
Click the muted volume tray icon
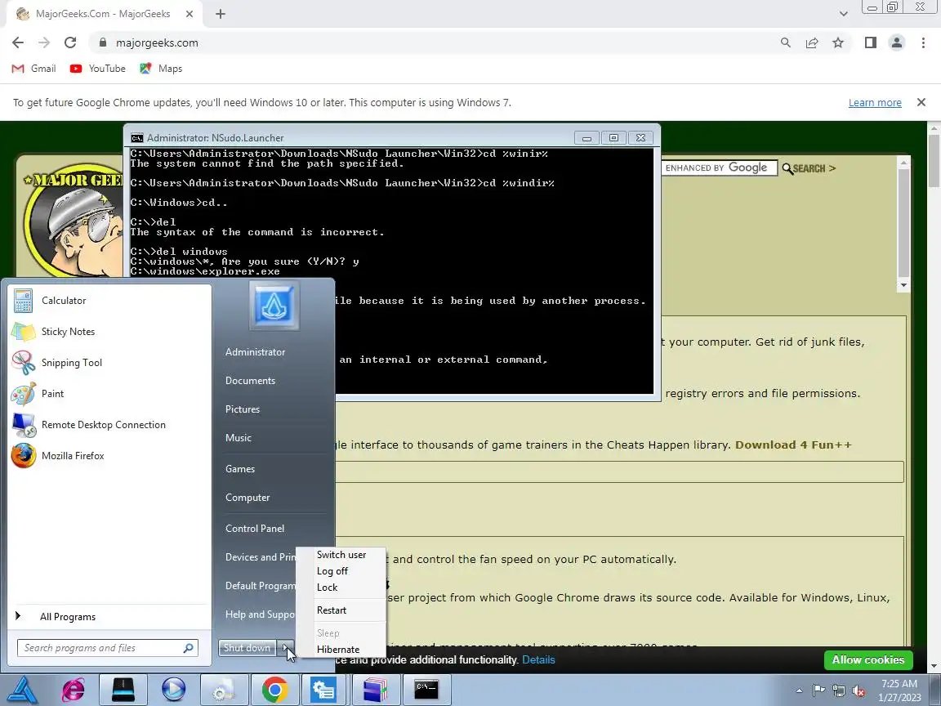pos(858,691)
